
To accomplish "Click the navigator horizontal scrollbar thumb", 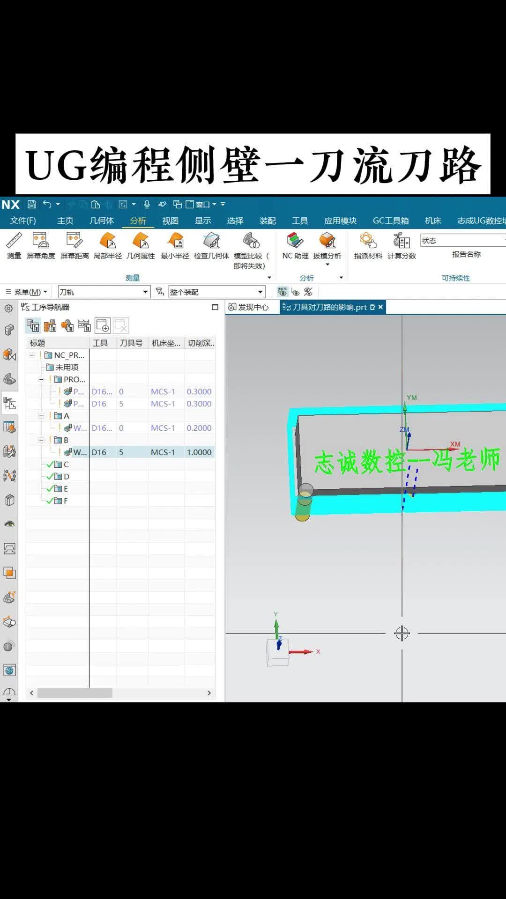I will pyautogui.click(x=75, y=693).
